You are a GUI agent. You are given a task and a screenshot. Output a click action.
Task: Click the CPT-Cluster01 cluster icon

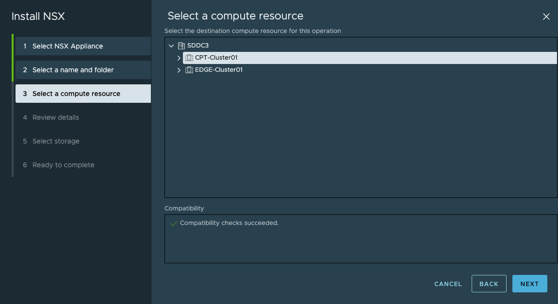[x=189, y=58]
